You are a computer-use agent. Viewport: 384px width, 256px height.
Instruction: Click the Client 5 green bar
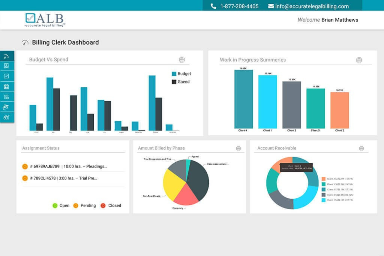pyautogui.click(x=316, y=108)
